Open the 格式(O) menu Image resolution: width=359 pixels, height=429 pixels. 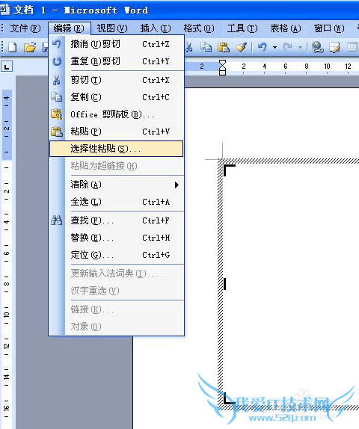(x=199, y=28)
